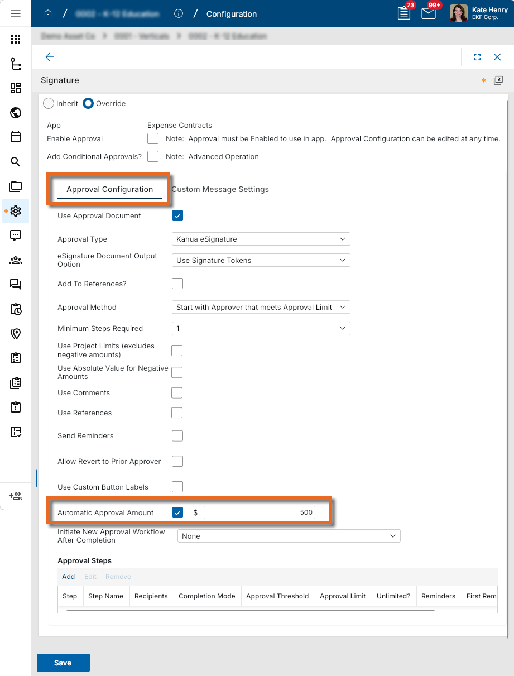Click the Save button

point(63,663)
